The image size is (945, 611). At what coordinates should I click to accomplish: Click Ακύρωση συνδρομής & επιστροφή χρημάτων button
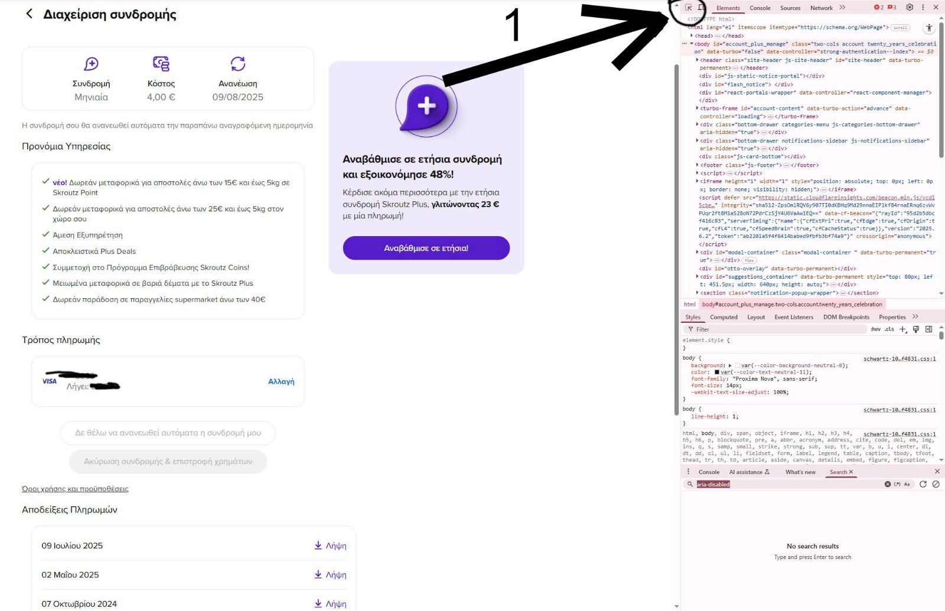[168, 462]
